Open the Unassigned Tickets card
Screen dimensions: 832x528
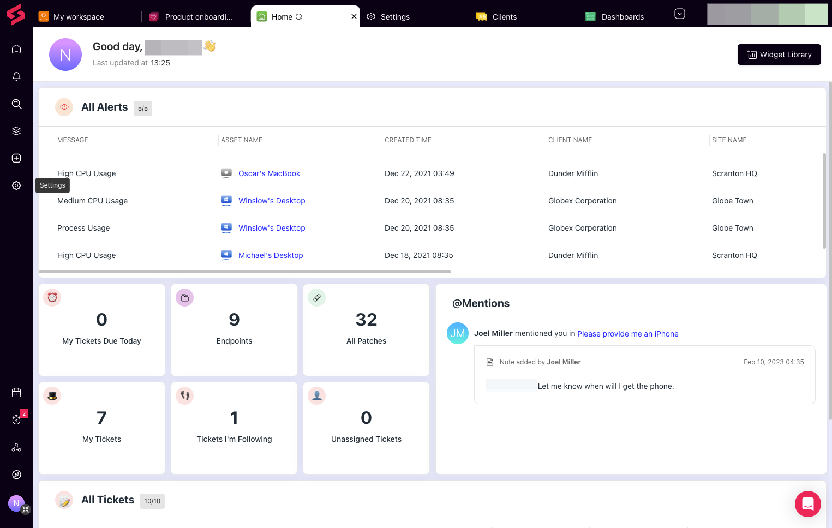tap(367, 428)
